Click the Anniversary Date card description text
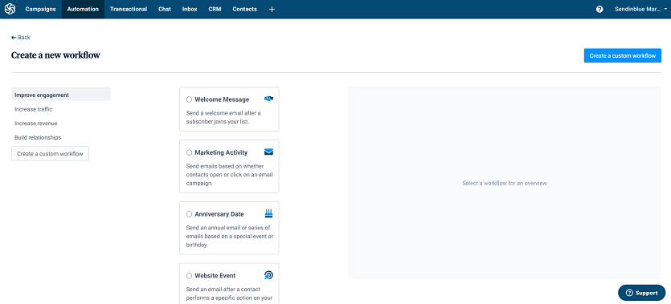Screen dimensions: 671x304 pyautogui.click(x=230, y=237)
